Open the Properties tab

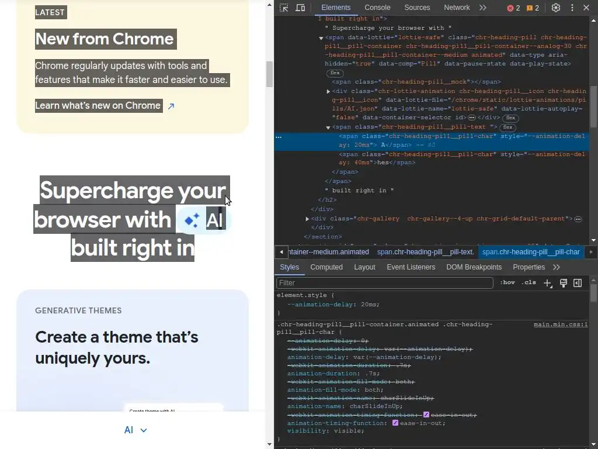529,267
